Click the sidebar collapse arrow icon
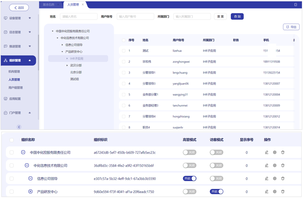The width and height of the screenshot is (303, 198). tap(19, 127)
